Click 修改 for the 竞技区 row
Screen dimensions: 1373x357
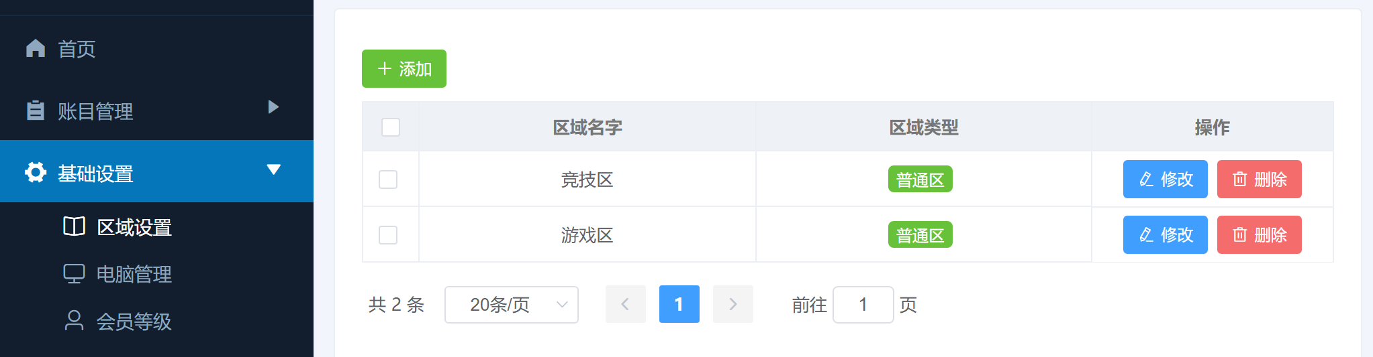pos(1166,179)
